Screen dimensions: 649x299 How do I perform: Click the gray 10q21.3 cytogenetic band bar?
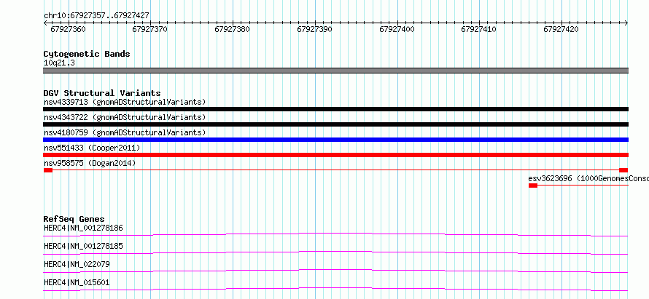(x=335, y=71)
